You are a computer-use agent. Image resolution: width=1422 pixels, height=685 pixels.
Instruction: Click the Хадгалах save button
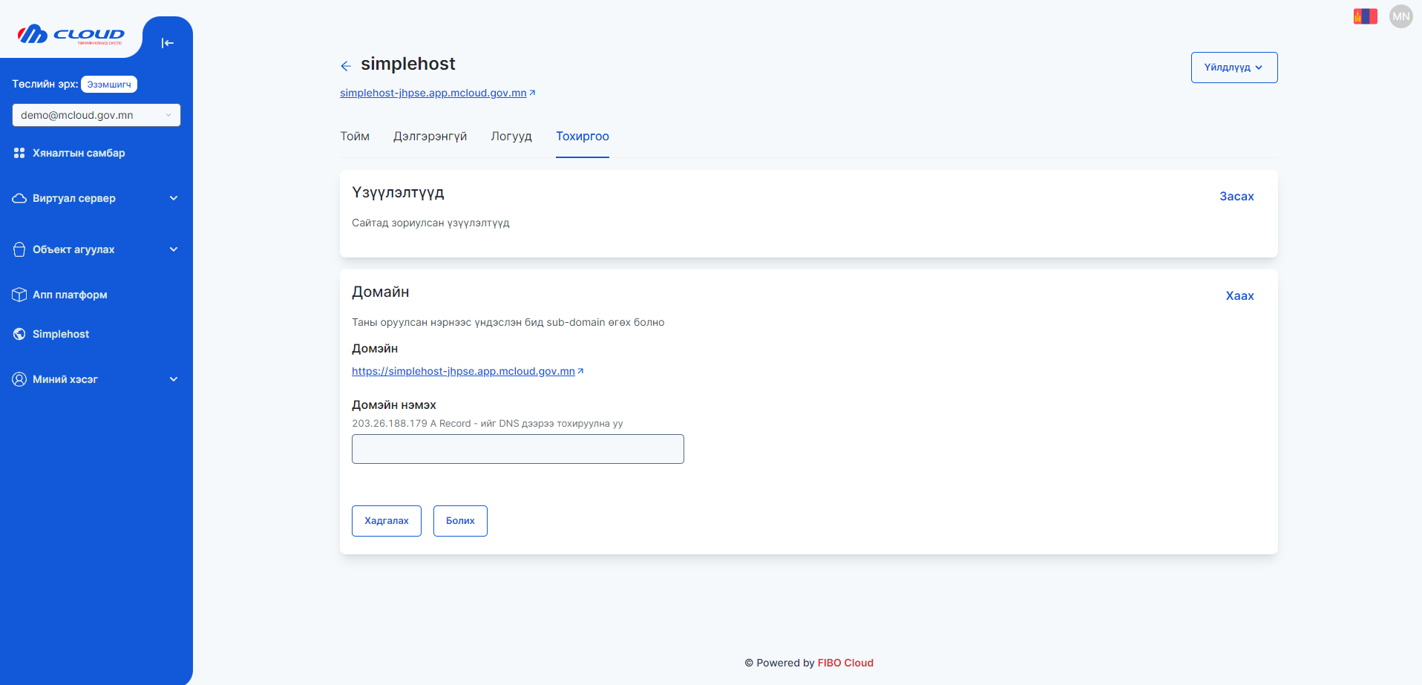[386, 520]
